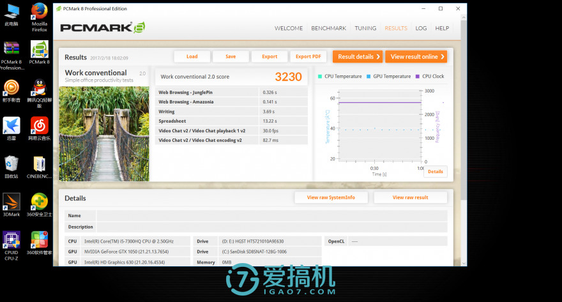The image size is (562, 302).
Task: Toggle the CPU Temperature legend swatch
Action: 320,77
